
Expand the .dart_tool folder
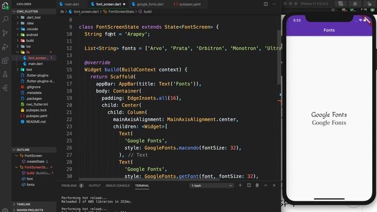[34, 18]
